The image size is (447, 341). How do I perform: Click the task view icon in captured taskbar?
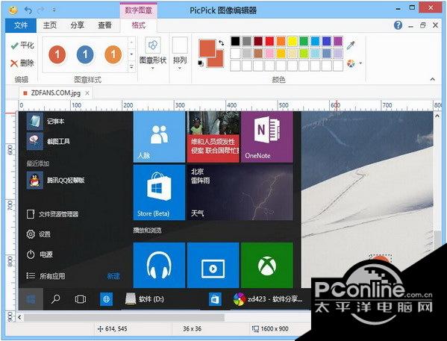pos(80,299)
